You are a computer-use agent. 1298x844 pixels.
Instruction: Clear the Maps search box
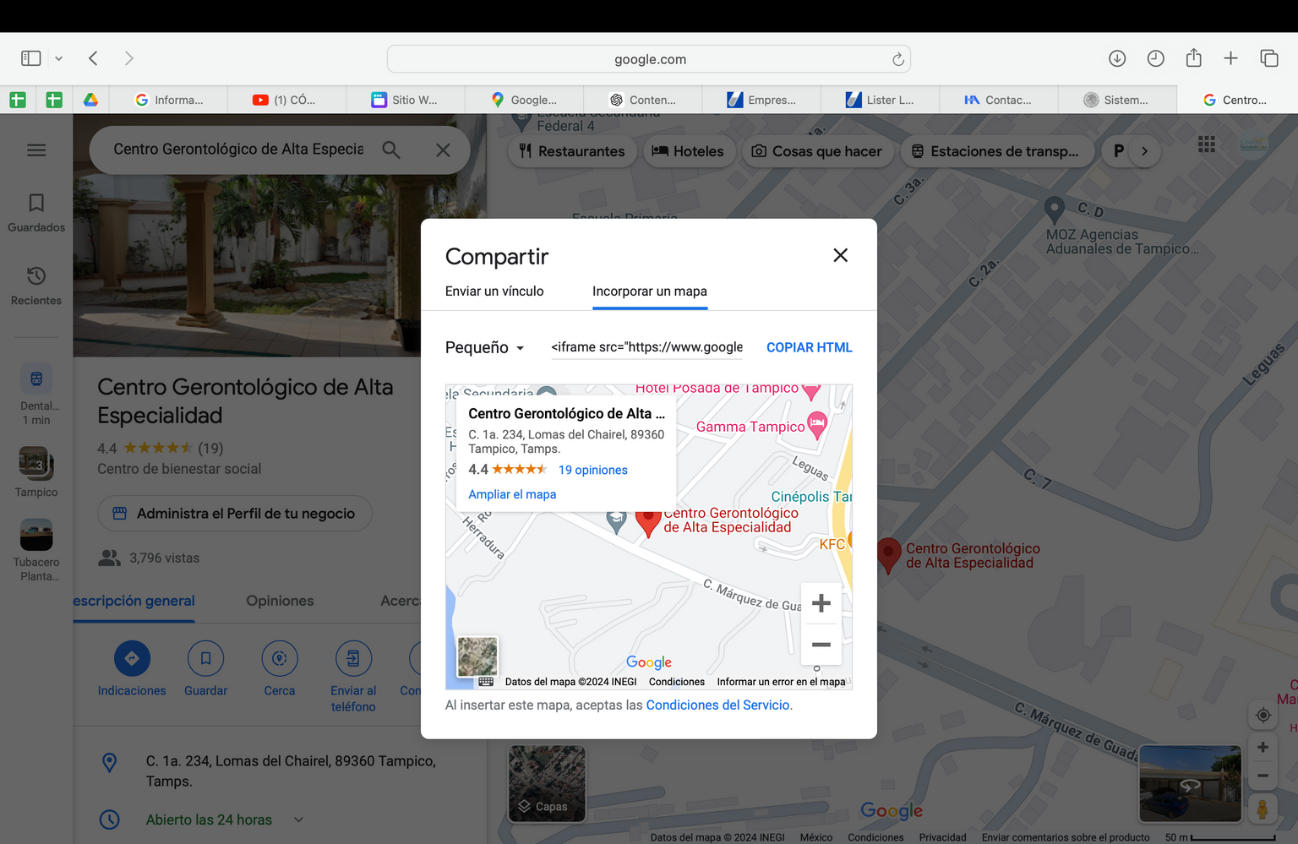pos(443,150)
